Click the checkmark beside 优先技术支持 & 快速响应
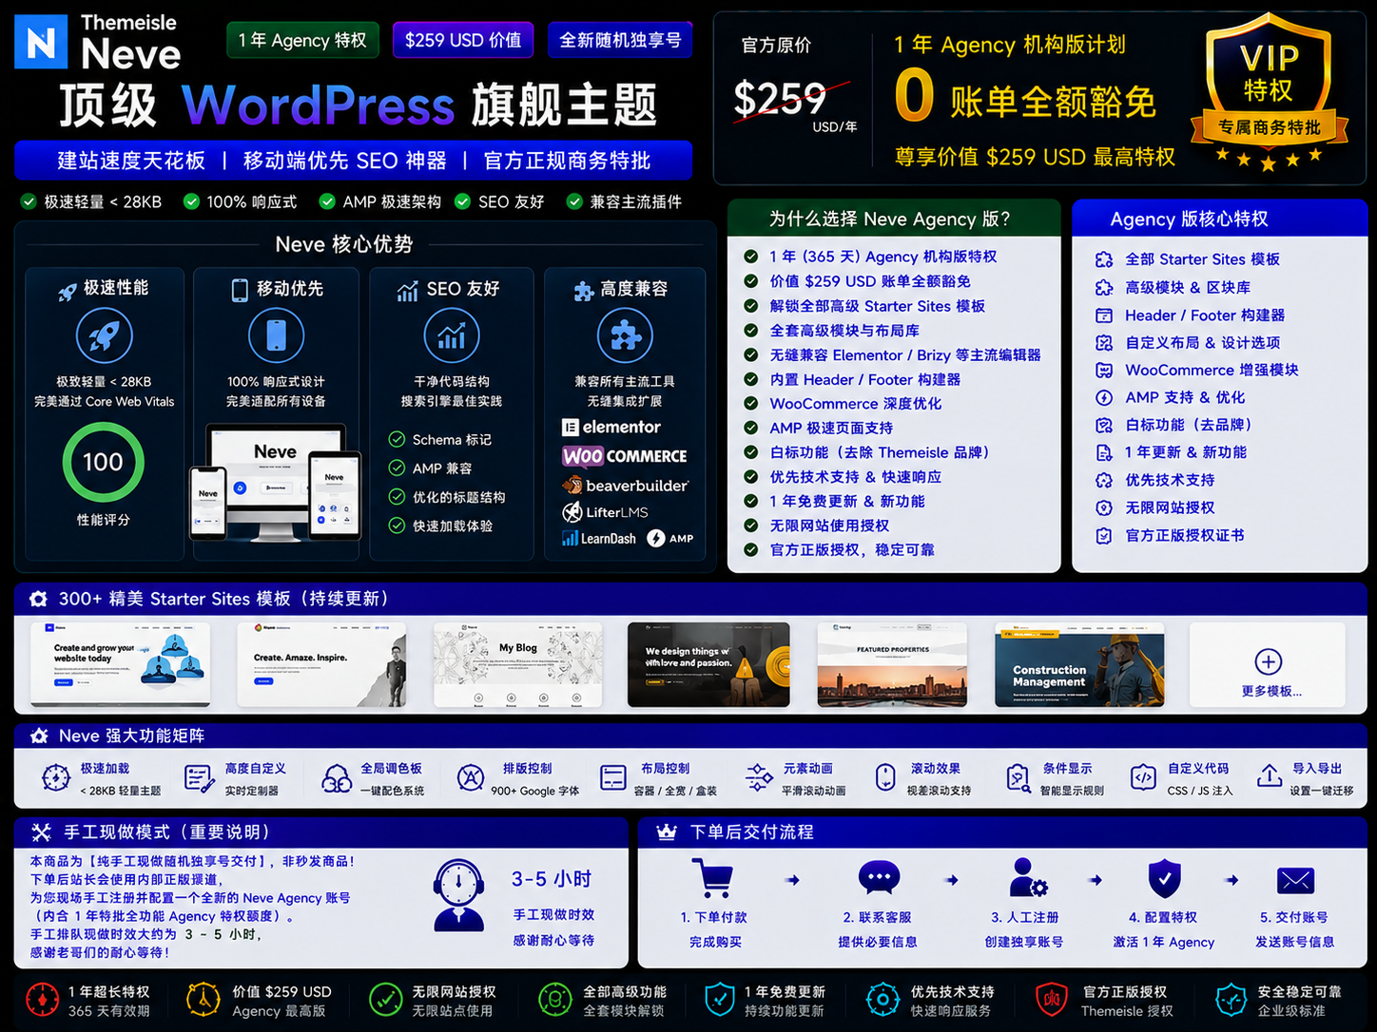The image size is (1377, 1032). (x=751, y=476)
